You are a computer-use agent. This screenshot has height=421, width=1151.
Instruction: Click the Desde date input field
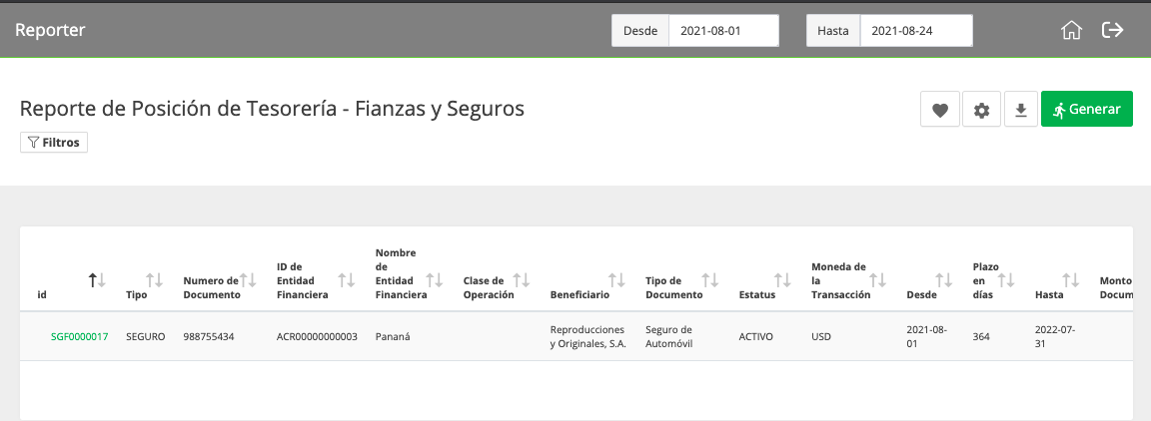pos(723,31)
